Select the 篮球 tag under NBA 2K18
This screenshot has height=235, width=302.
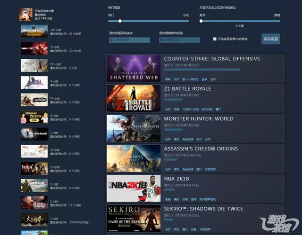(193, 199)
